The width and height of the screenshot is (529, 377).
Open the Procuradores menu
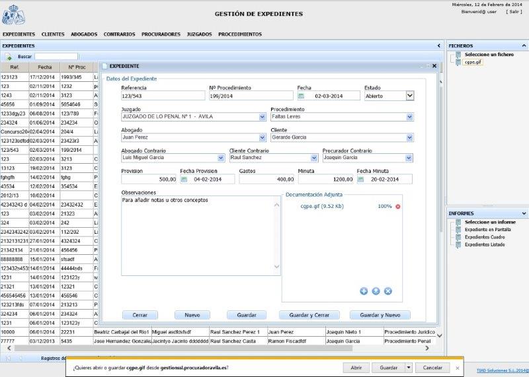[161, 34]
